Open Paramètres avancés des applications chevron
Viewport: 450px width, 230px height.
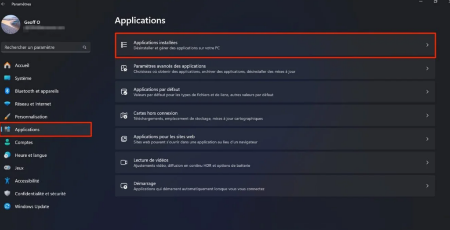(427, 68)
